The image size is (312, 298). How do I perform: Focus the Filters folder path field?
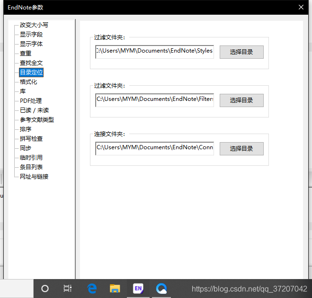click(155, 100)
